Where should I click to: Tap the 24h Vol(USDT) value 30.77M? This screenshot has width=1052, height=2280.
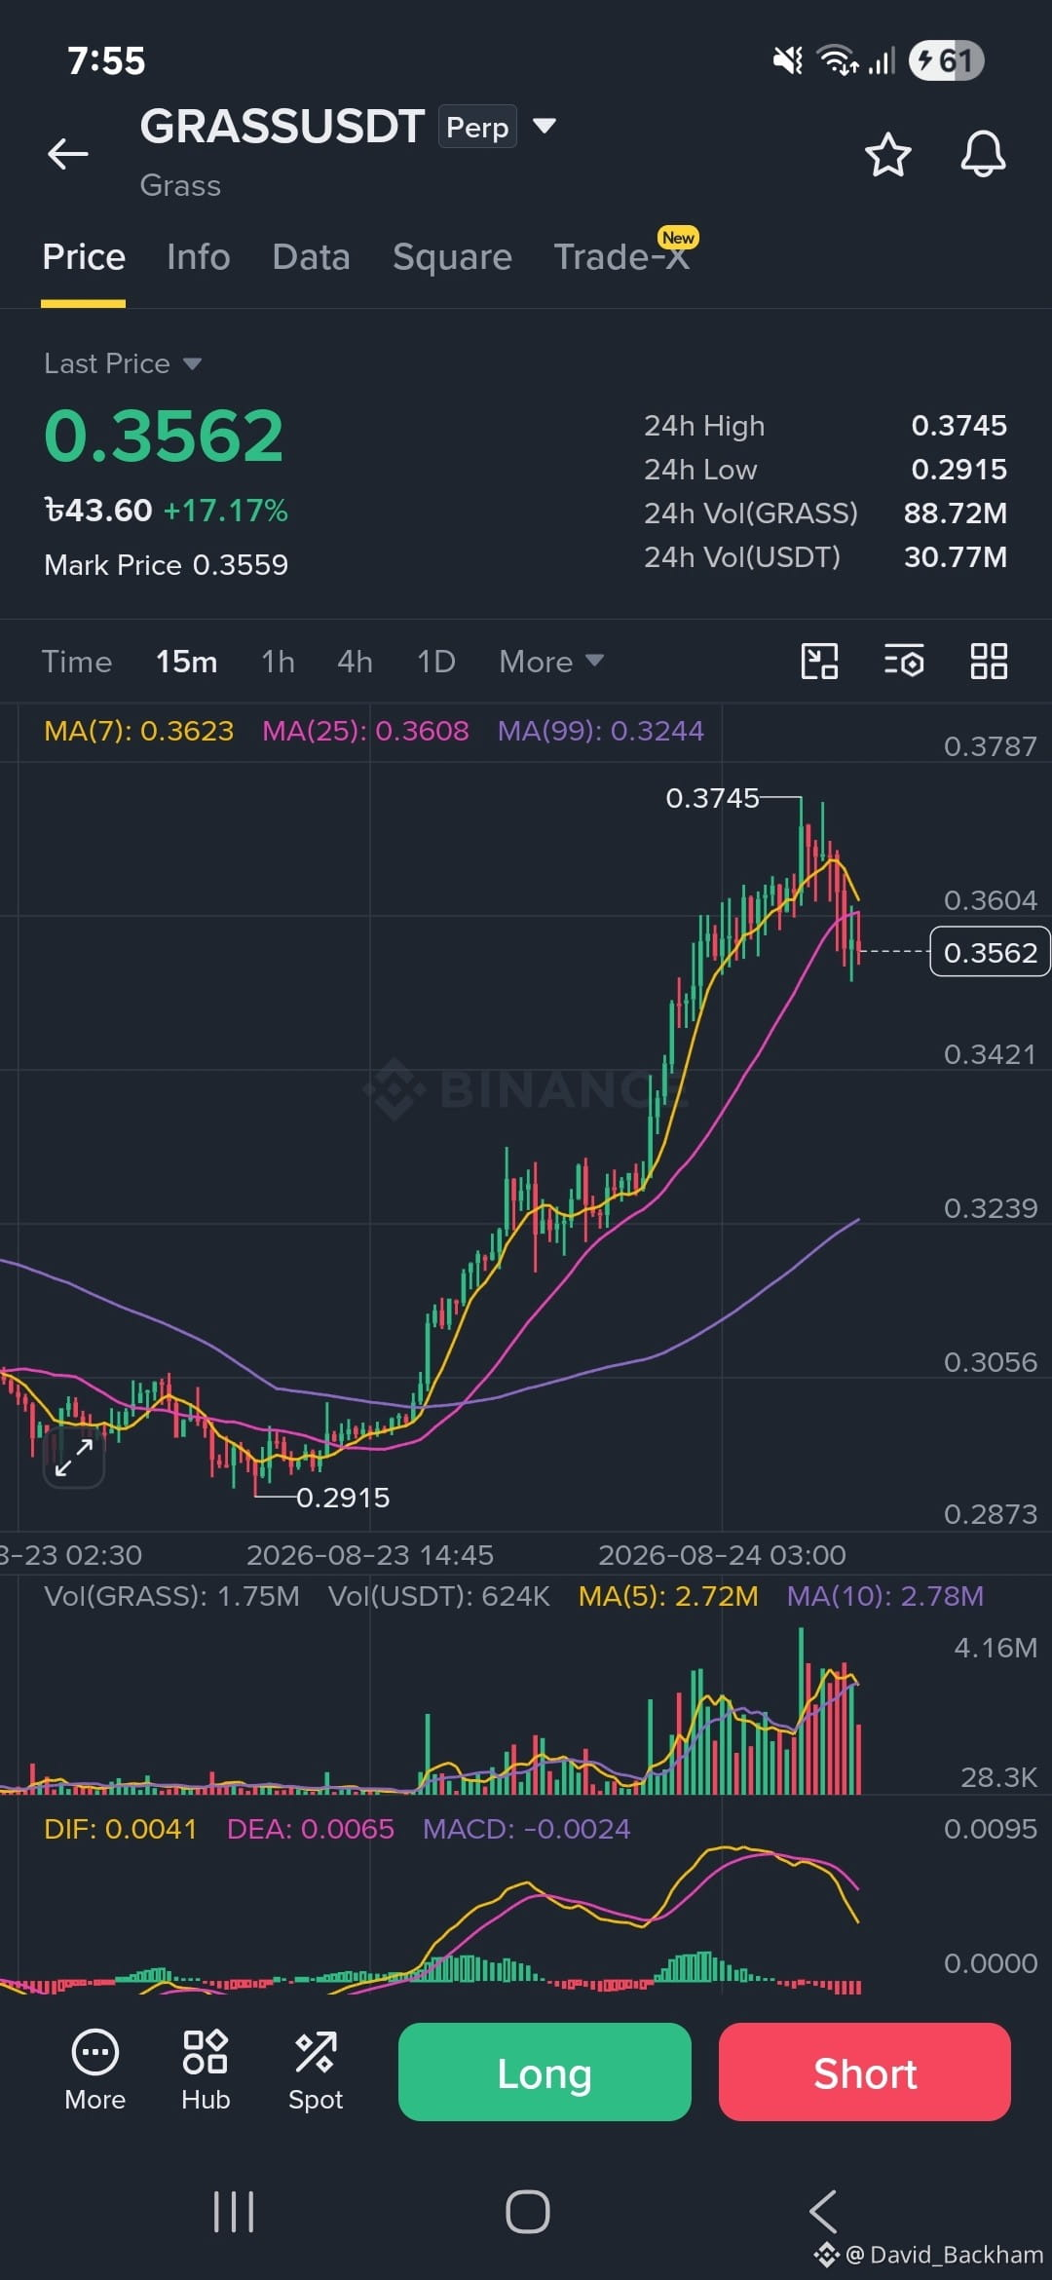[x=956, y=557]
